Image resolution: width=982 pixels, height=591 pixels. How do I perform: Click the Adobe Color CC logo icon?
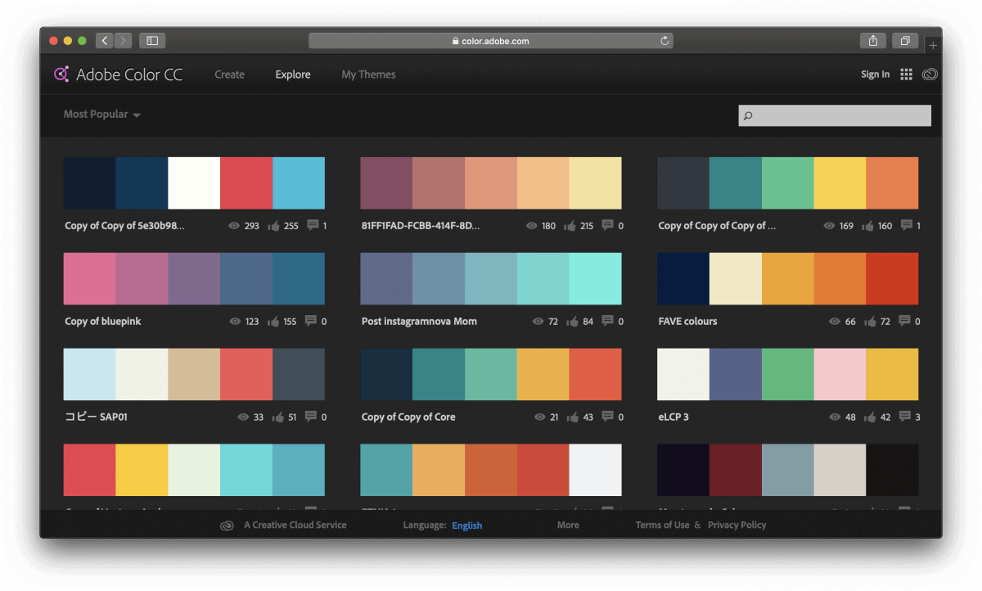tap(61, 74)
